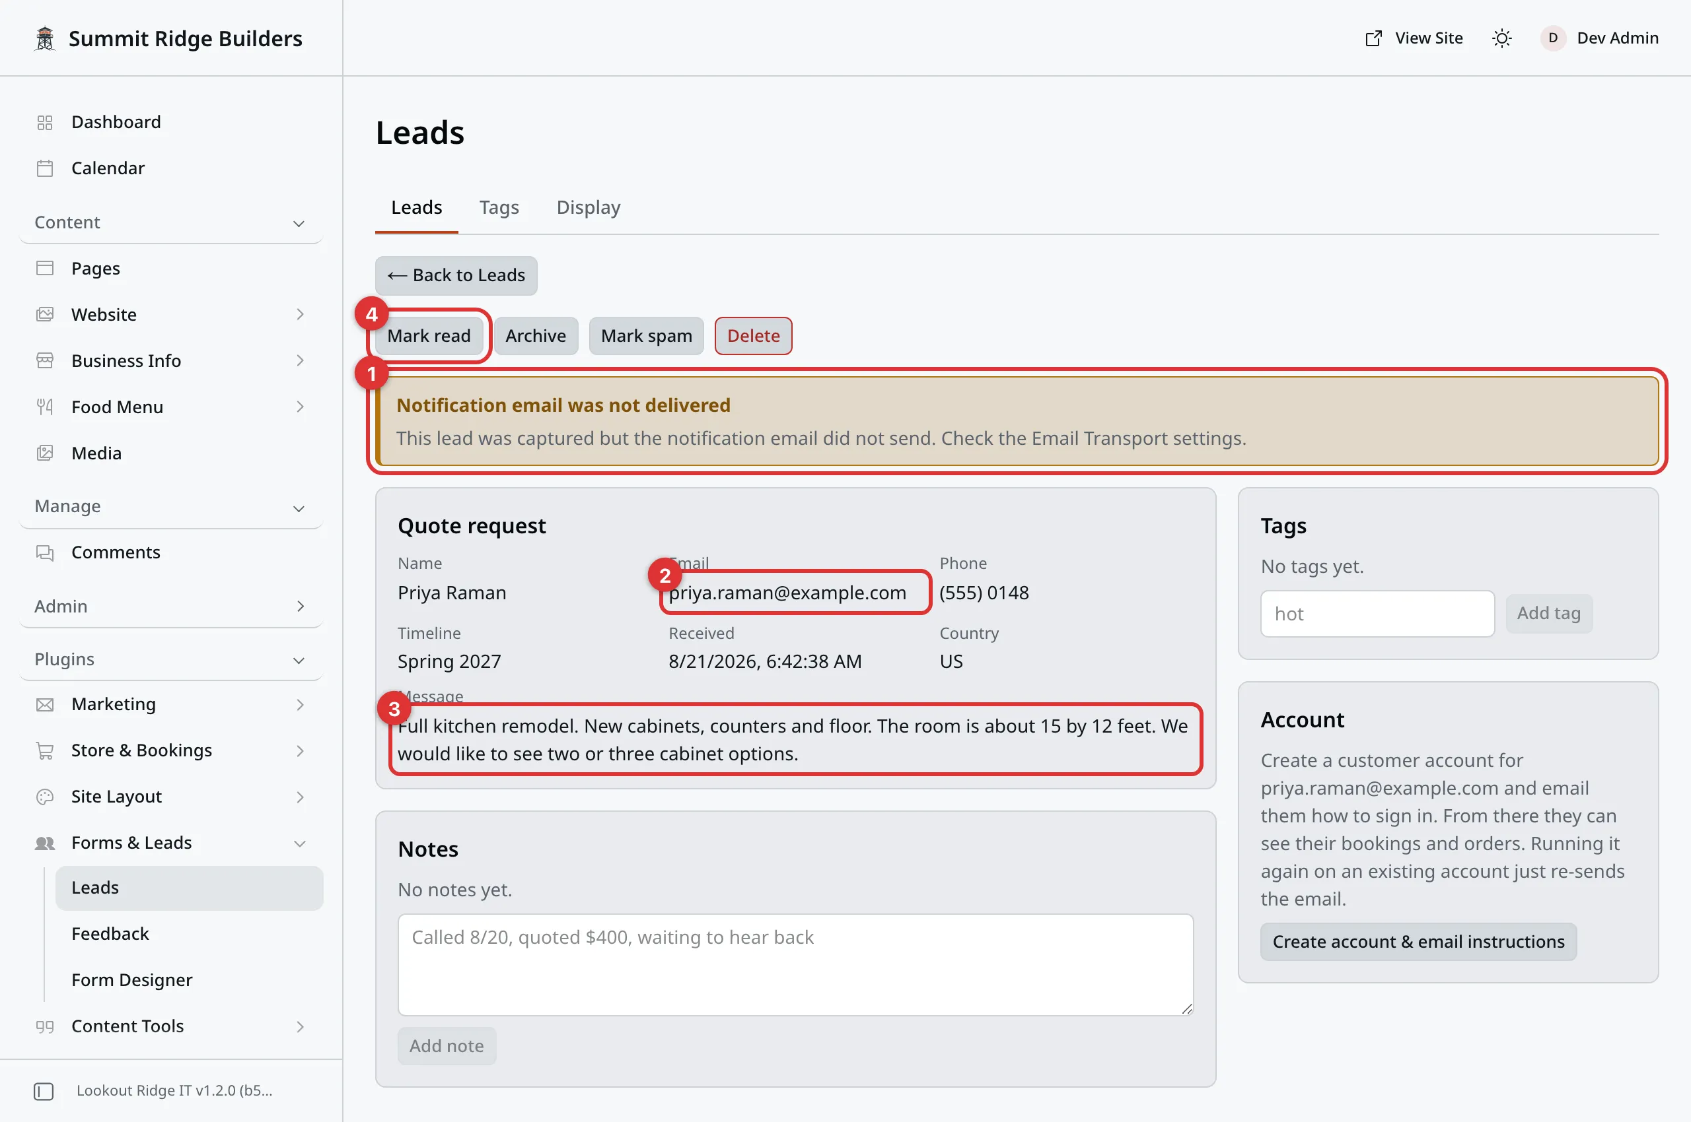This screenshot has width=1691, height=1122.
Task: Click the timeline value Spring 2027
Action: tap(449, 661)
